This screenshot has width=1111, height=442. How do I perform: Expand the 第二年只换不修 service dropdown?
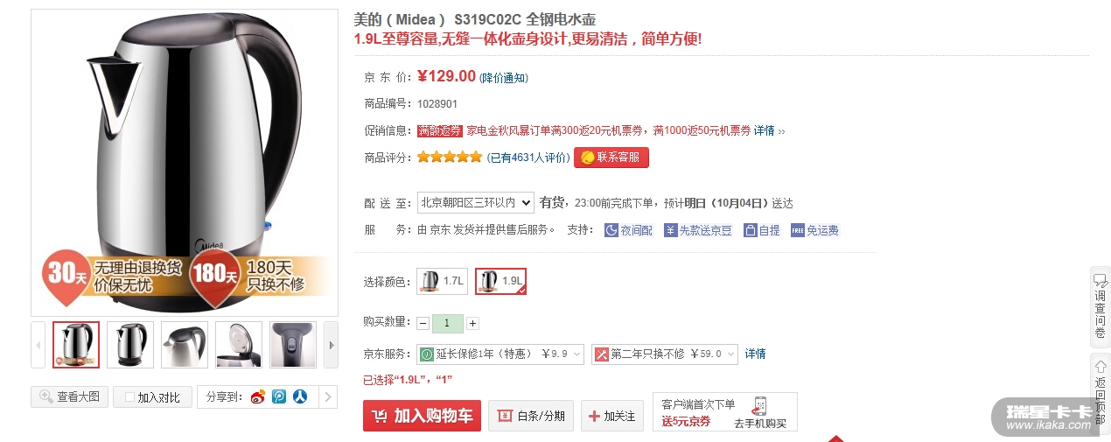(665, 354)
